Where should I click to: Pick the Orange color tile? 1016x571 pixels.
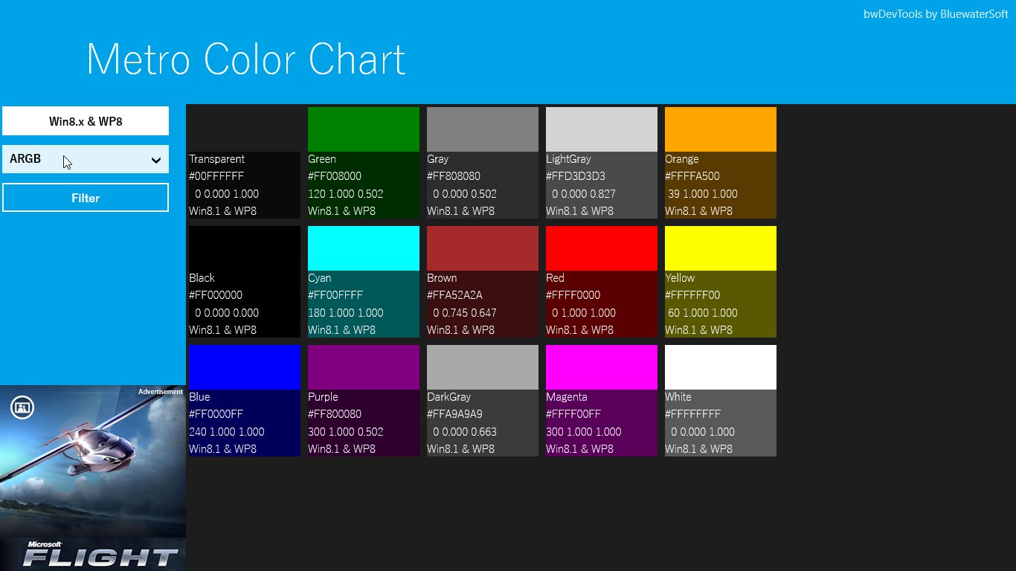point(720,130)
